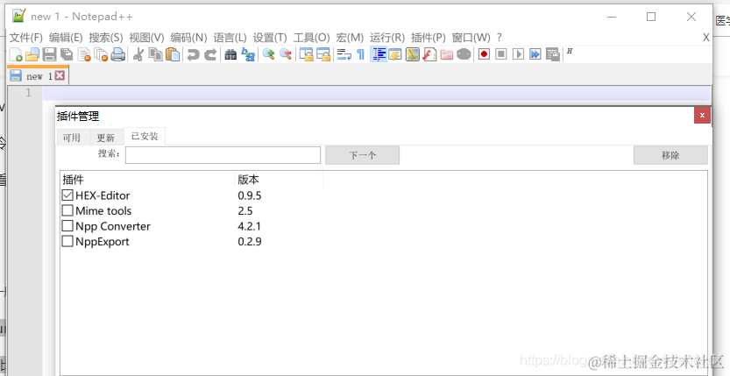Click the 下一个 button
Screen dimensions: 730x376
coord(362,155)
